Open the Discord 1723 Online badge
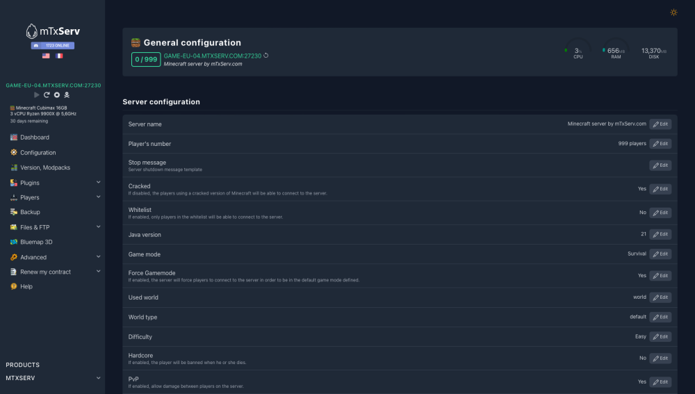 click(x=52, y=46)
